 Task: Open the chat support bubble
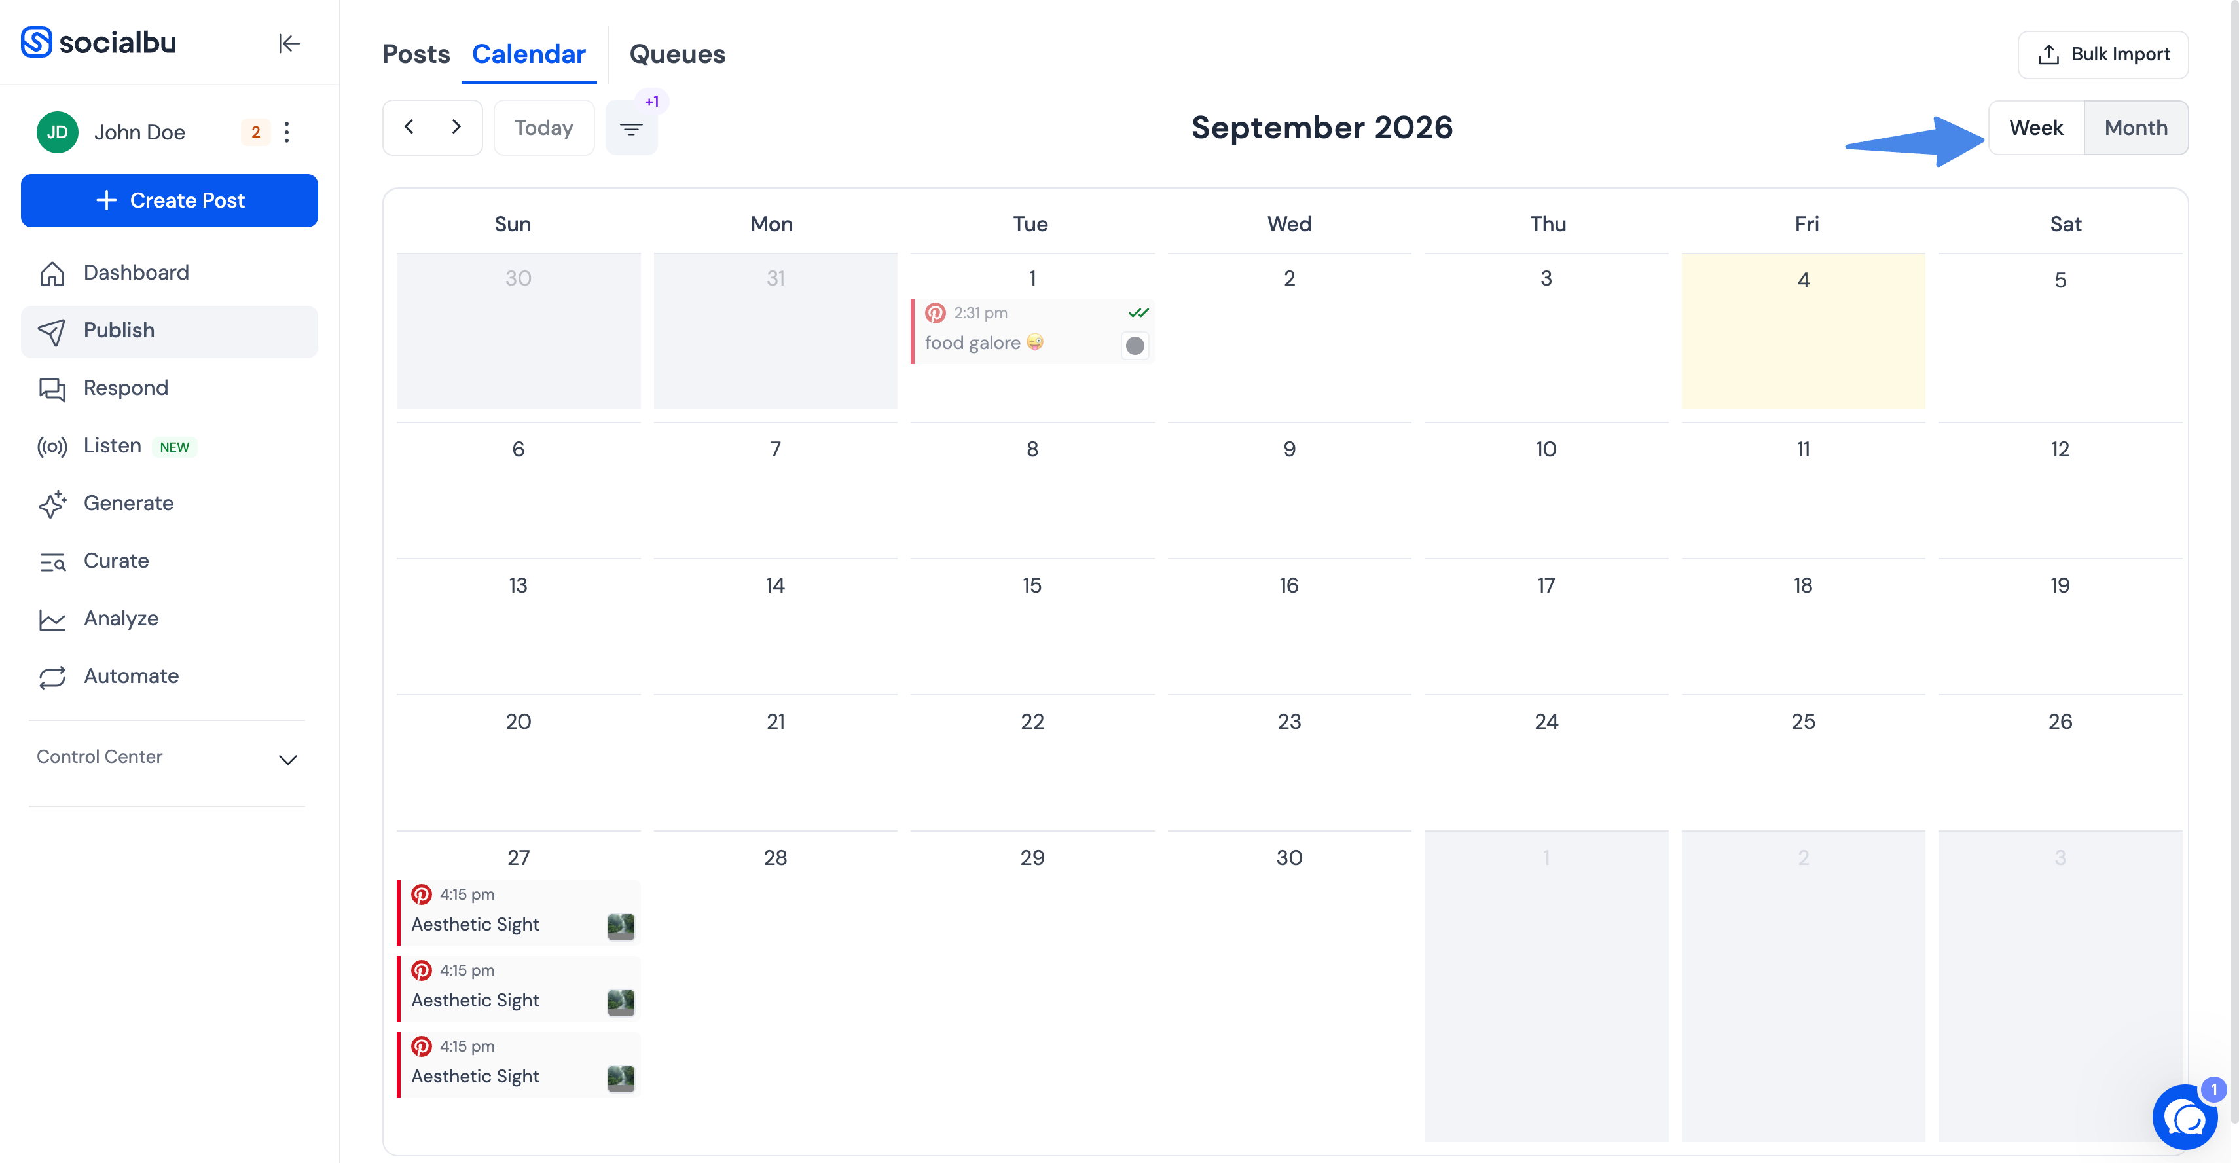(x=2184, y=1117)
